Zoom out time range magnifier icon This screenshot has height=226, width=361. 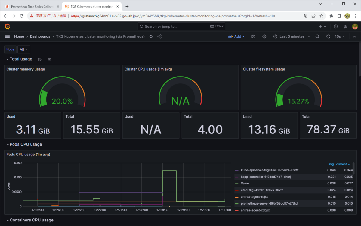click(x=317, y=36)
